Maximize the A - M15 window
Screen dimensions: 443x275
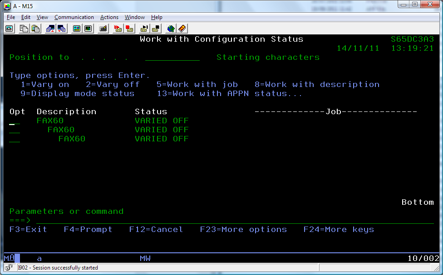point(415,5)
